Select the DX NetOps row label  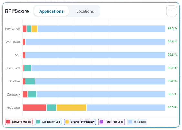point(13,42)
